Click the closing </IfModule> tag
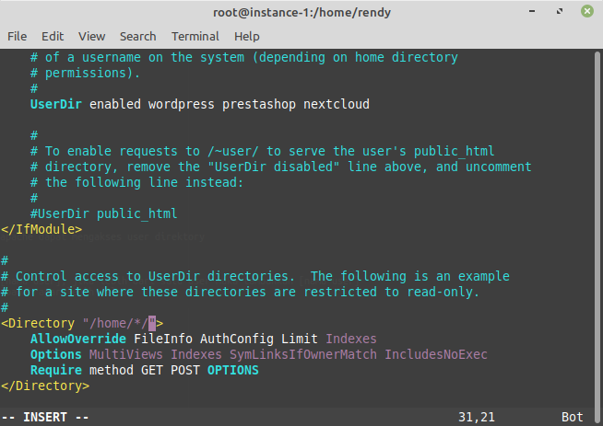This screenshot has width=603, height=426. click(x=41, y=229)
